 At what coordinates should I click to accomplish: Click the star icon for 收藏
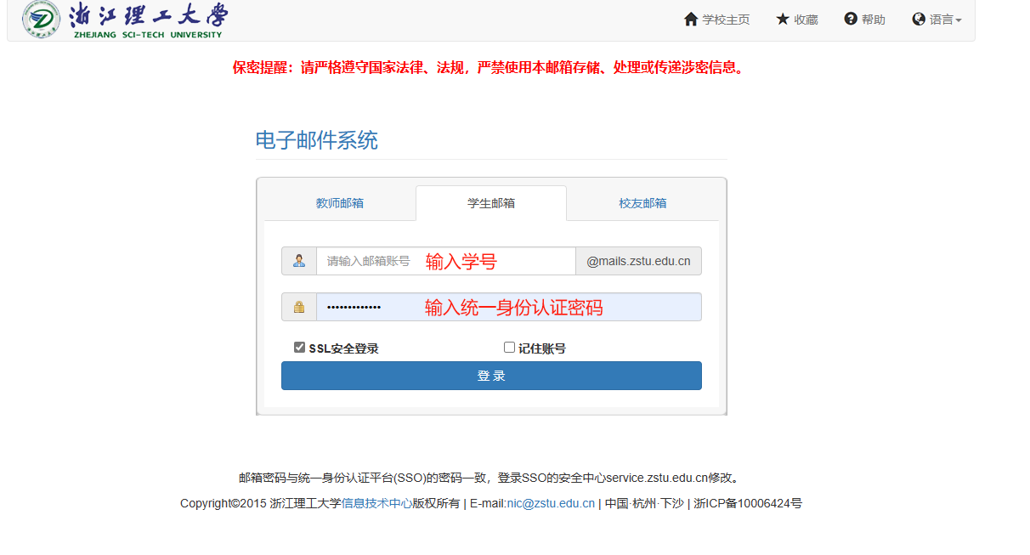point(783,20)
